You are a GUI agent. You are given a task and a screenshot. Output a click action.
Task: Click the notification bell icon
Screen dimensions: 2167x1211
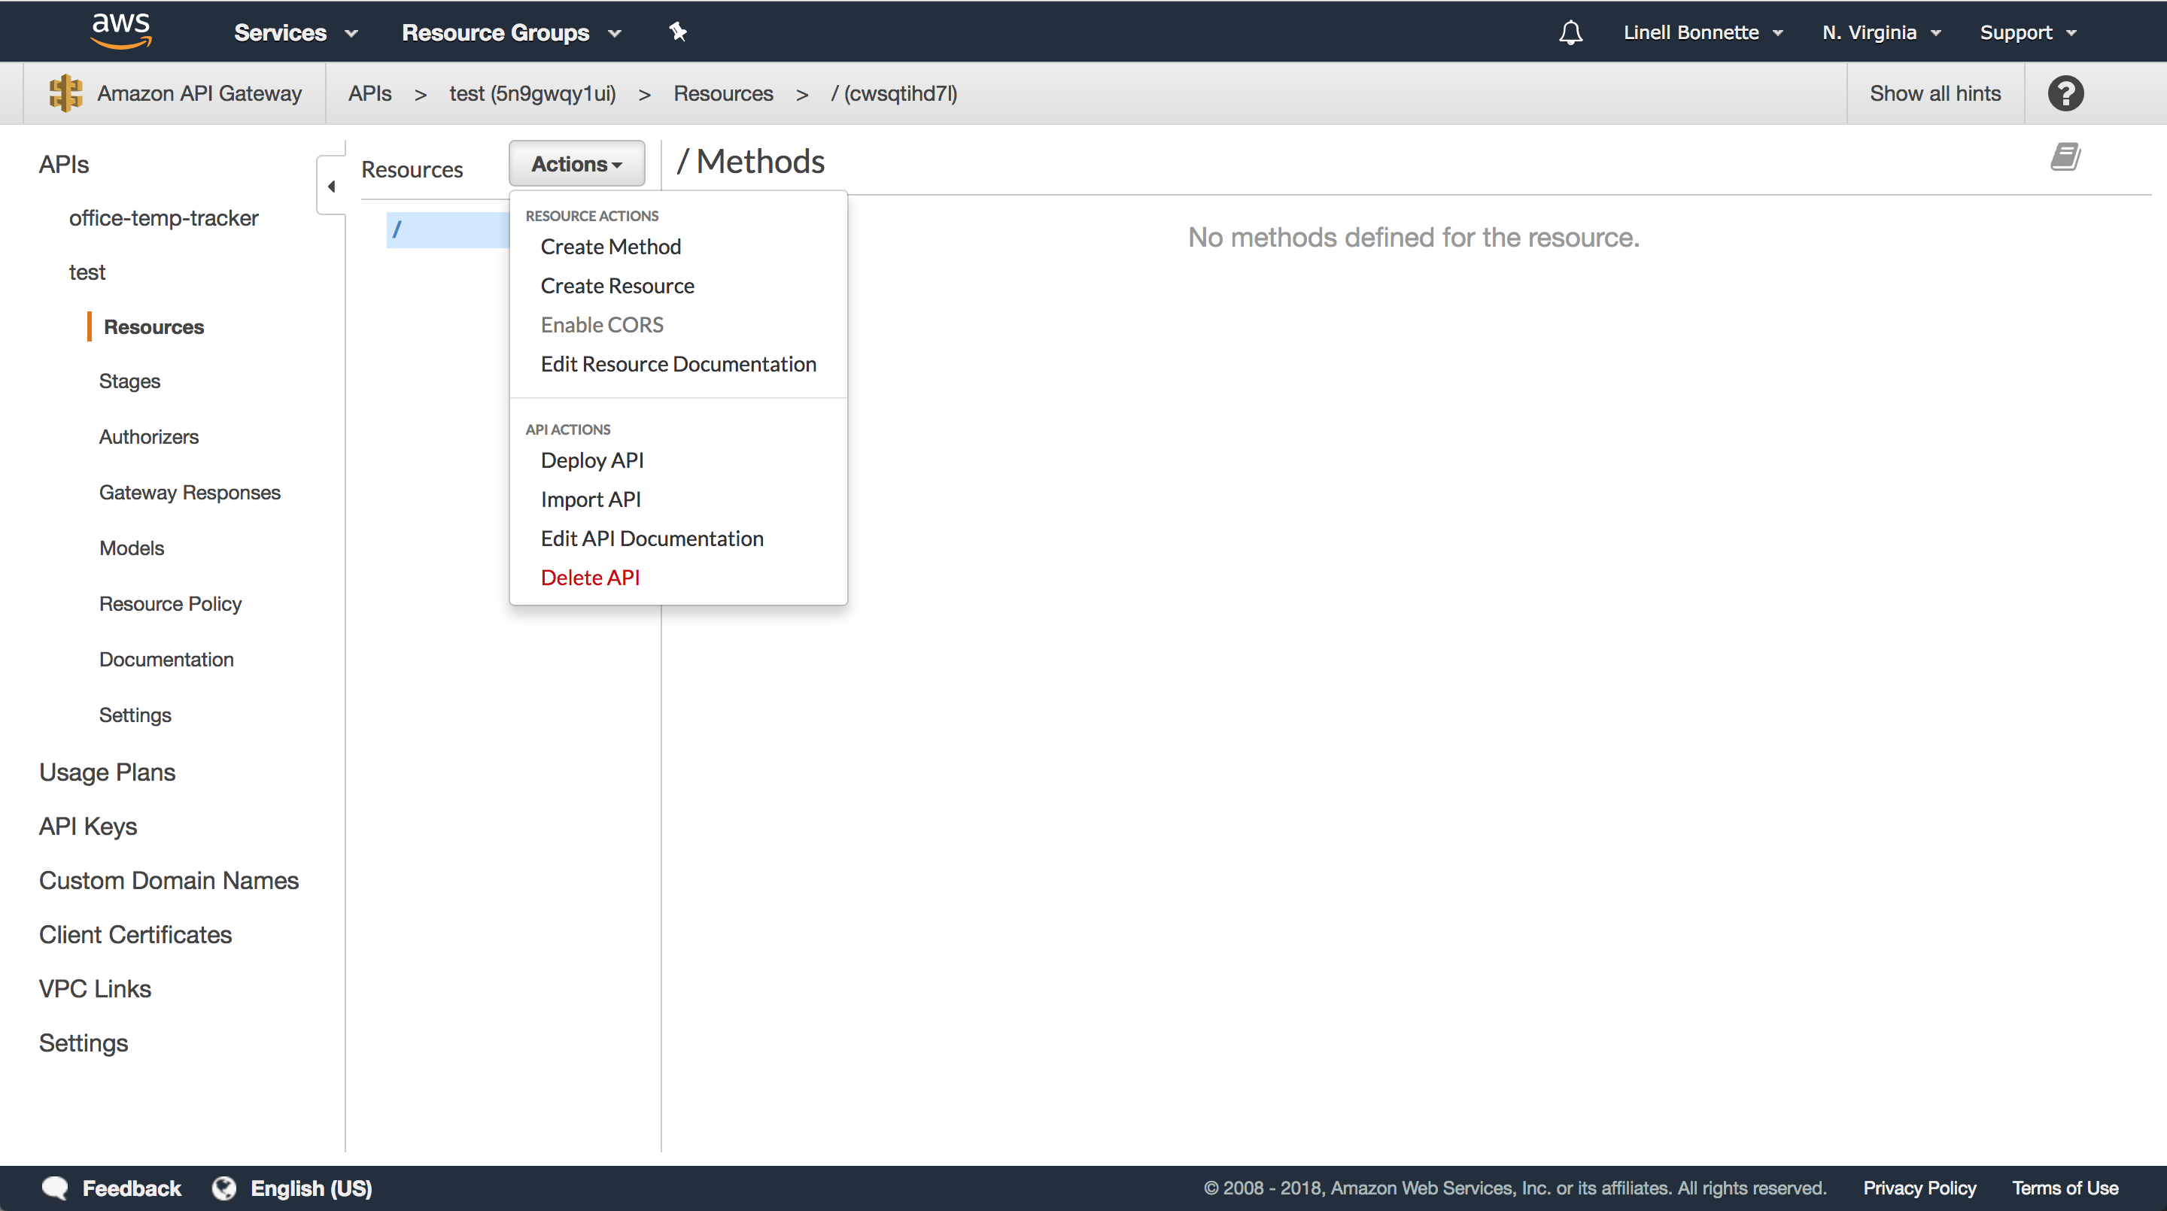pyautogui.click(x=1573, y=32)
